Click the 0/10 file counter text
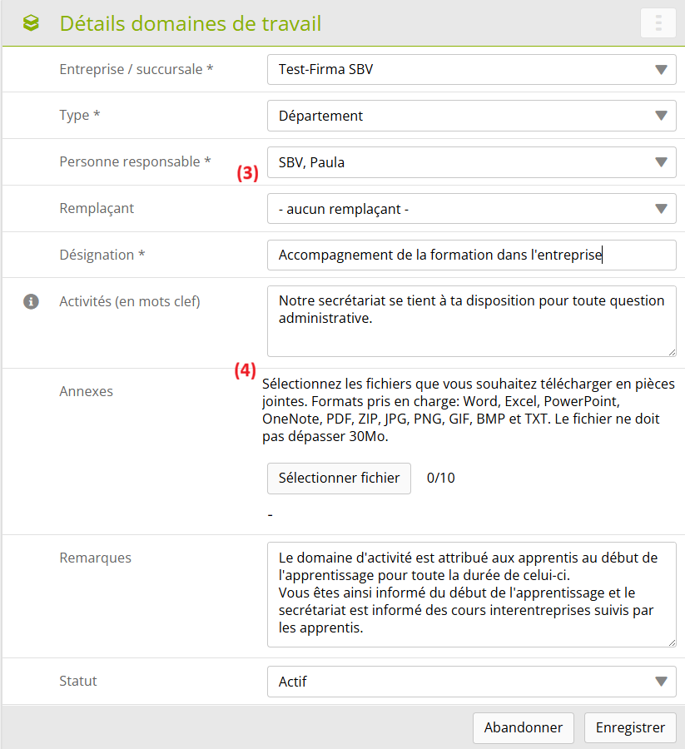The height and width of the screenshot is (749, 685). click(441, 478)
